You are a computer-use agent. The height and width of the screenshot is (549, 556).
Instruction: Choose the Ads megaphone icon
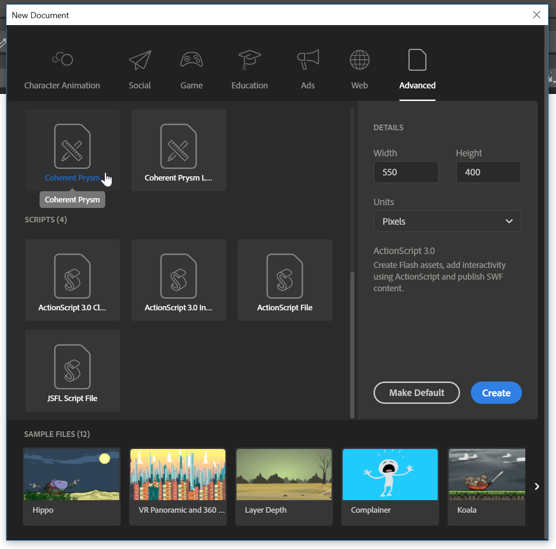click(308, 60)
